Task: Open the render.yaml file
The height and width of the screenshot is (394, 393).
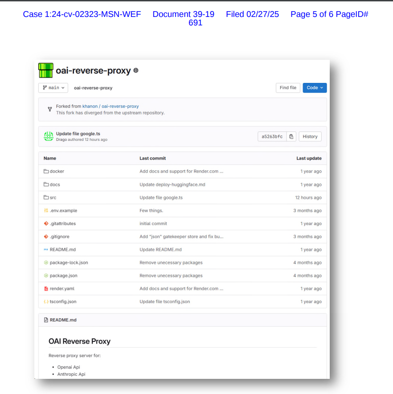Action: [x=62, y=289]
